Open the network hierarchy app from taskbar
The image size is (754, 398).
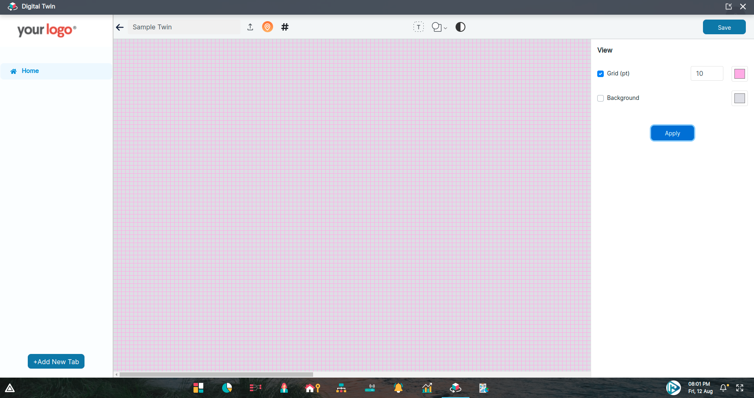tap(341, 388)
